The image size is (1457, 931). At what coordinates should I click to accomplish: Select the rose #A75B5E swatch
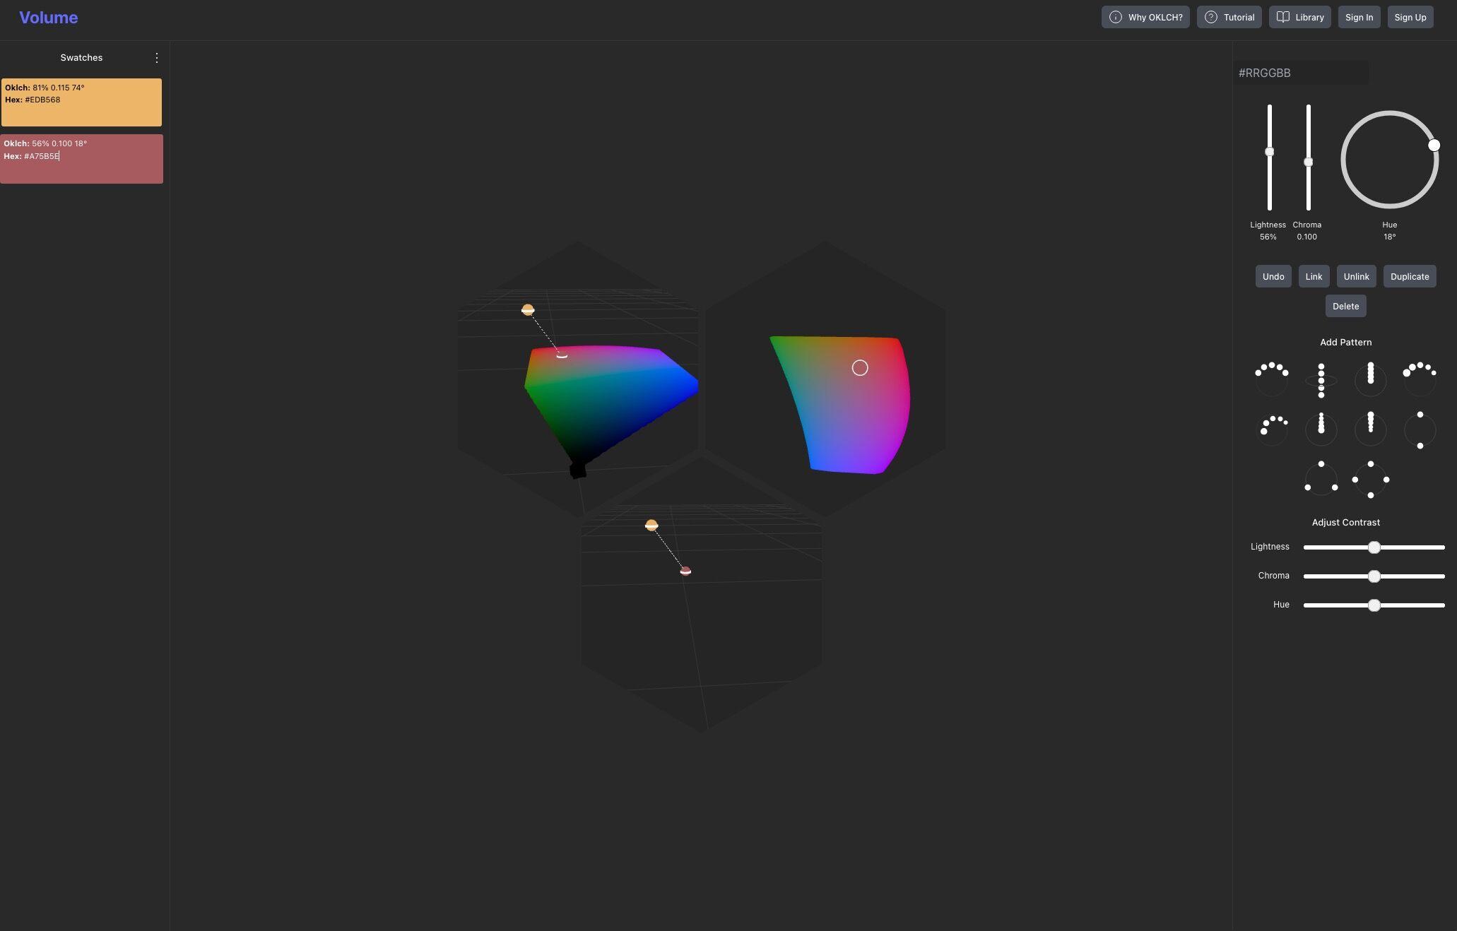[x=81, y=159]
